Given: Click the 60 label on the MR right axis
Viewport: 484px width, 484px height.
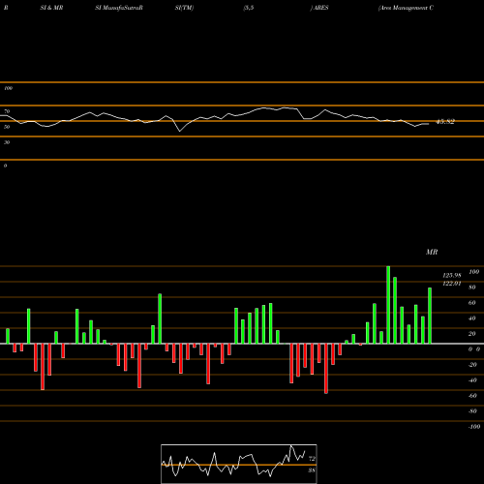Looking at the screenshot, I should click(472, 303).
